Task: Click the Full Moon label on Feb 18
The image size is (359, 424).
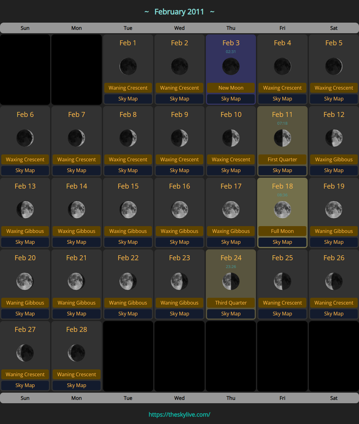Action: (282, 231)
